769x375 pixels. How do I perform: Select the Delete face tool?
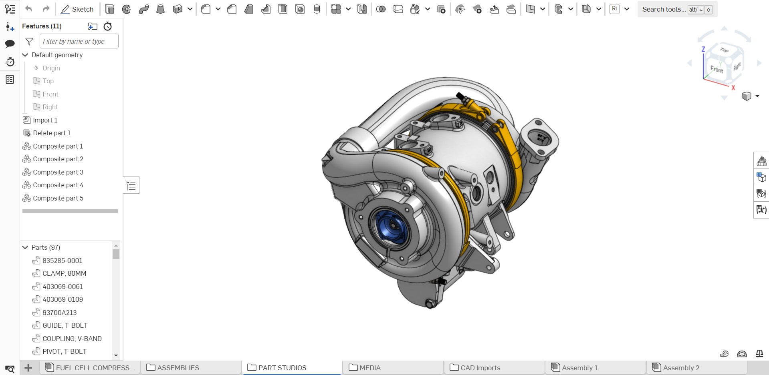click(477, 9)
